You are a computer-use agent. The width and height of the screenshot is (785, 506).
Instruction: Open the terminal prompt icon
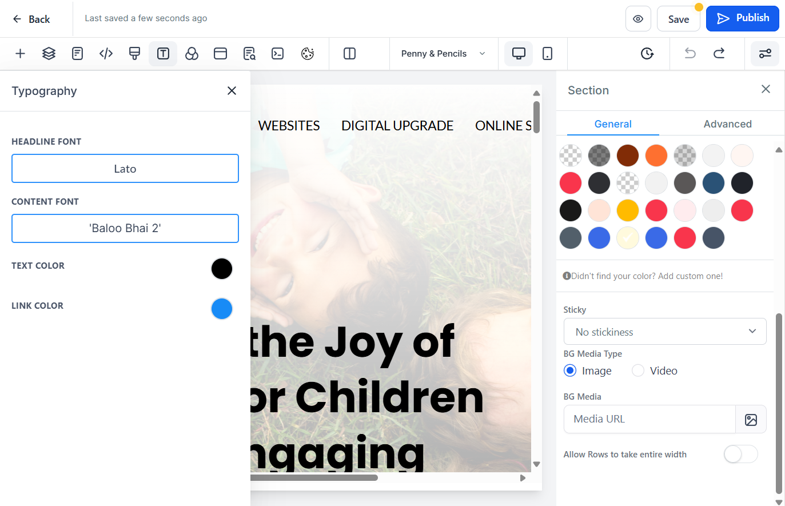(278, 54)
